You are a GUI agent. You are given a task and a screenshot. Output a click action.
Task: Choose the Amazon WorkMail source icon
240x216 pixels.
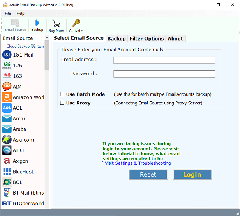pos(7,97)
